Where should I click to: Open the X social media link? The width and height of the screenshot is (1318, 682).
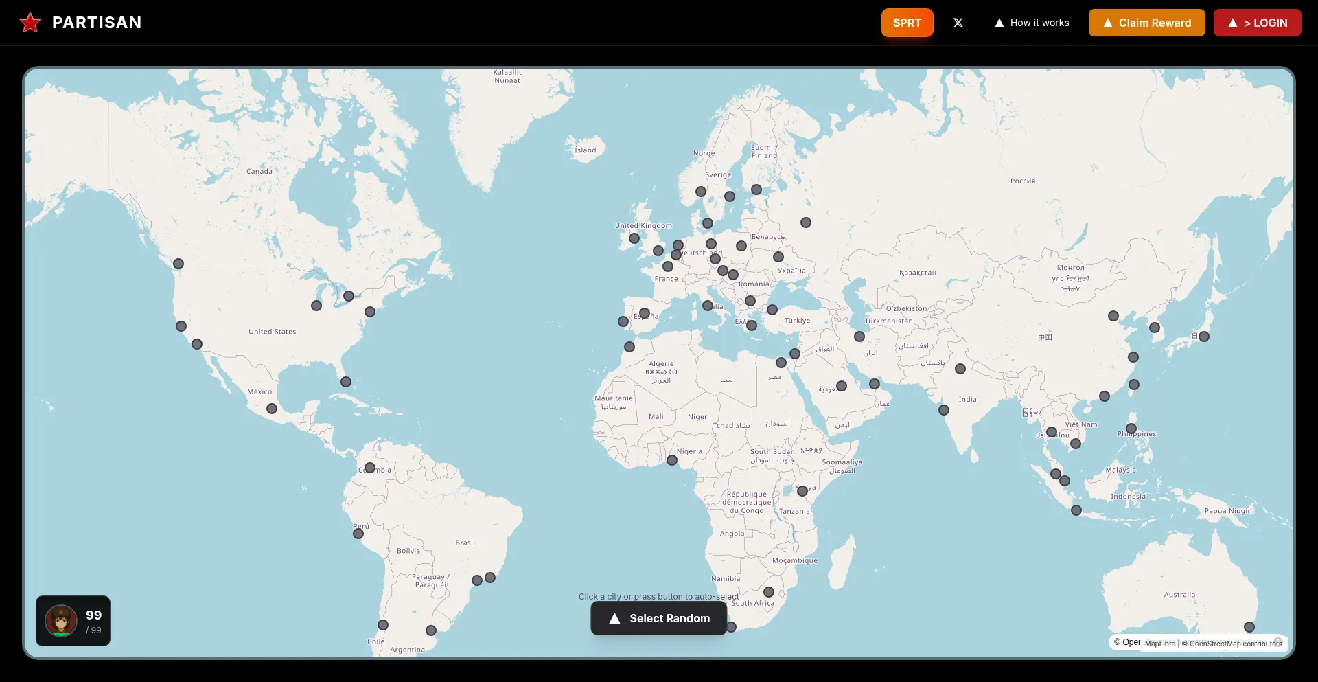958,23
